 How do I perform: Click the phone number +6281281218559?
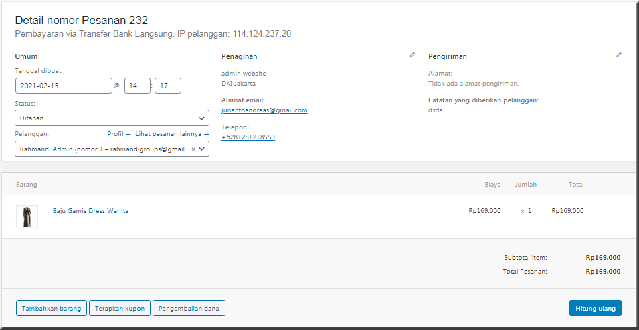[x=248, y=137]
